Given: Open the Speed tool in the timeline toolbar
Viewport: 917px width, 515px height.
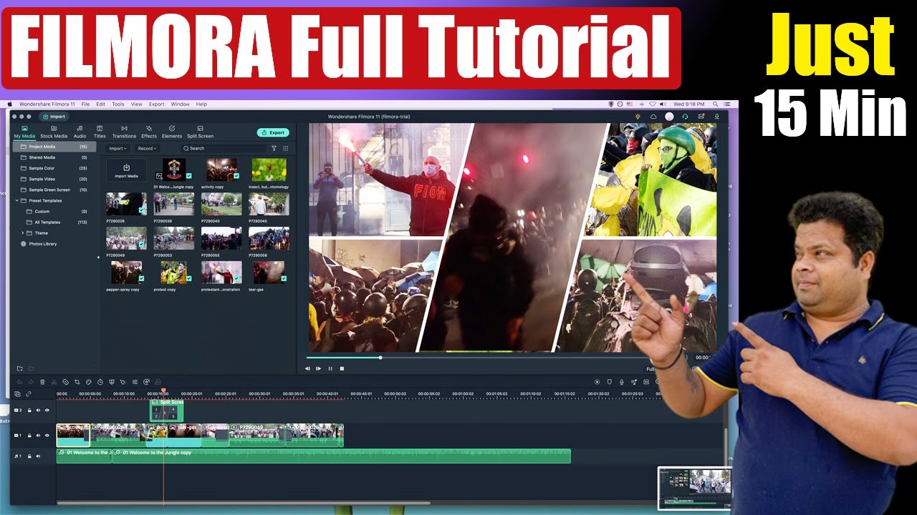Looking at the screenshot, I should click(100, 382).
